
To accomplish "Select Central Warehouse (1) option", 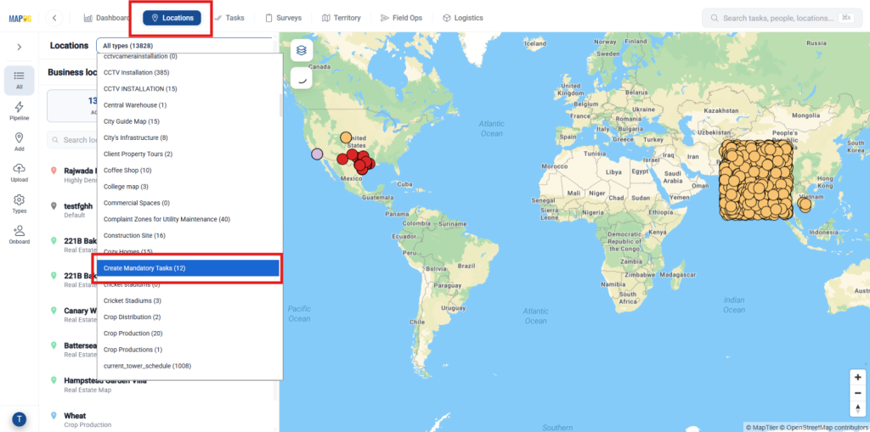I will point(189,104).
